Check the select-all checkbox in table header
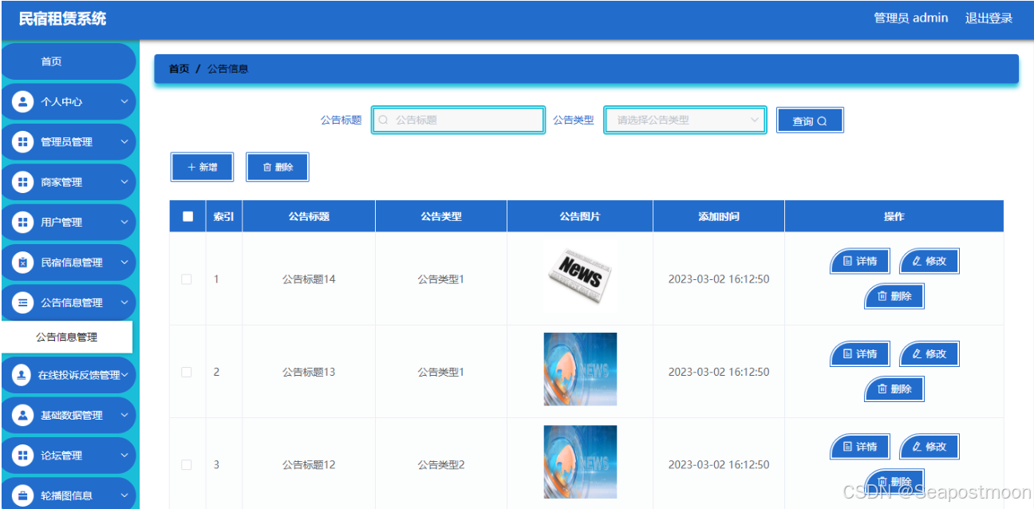 187,215
